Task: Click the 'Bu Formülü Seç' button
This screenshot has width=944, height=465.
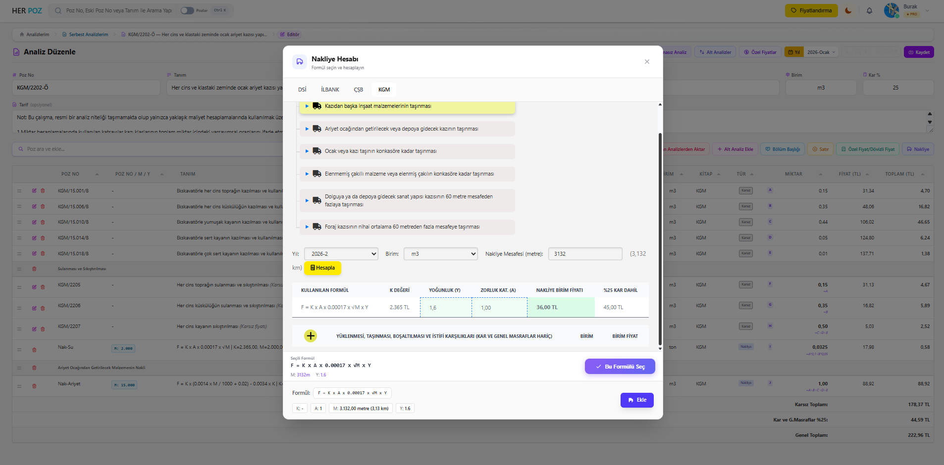Action: [x=620, y=367]
